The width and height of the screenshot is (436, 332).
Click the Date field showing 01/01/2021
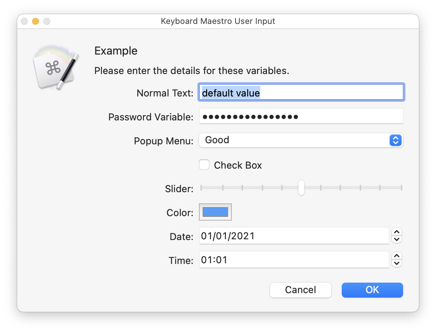tap(294, 236)
